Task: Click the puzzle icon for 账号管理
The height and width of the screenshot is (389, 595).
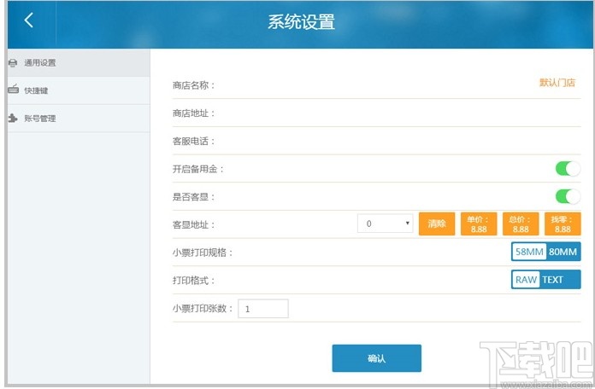Action: coord(12,119)
